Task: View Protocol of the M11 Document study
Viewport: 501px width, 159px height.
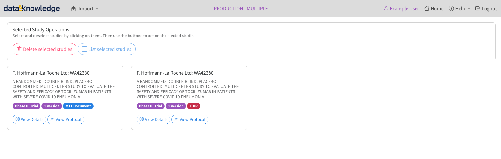Action: click(x=66, y=120)
